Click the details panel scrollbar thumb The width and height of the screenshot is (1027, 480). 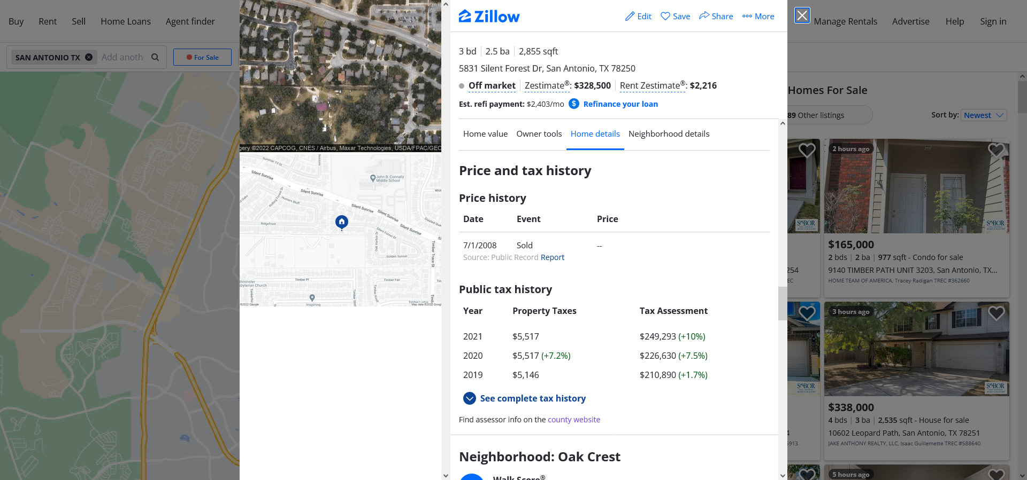tap(783, 303)
